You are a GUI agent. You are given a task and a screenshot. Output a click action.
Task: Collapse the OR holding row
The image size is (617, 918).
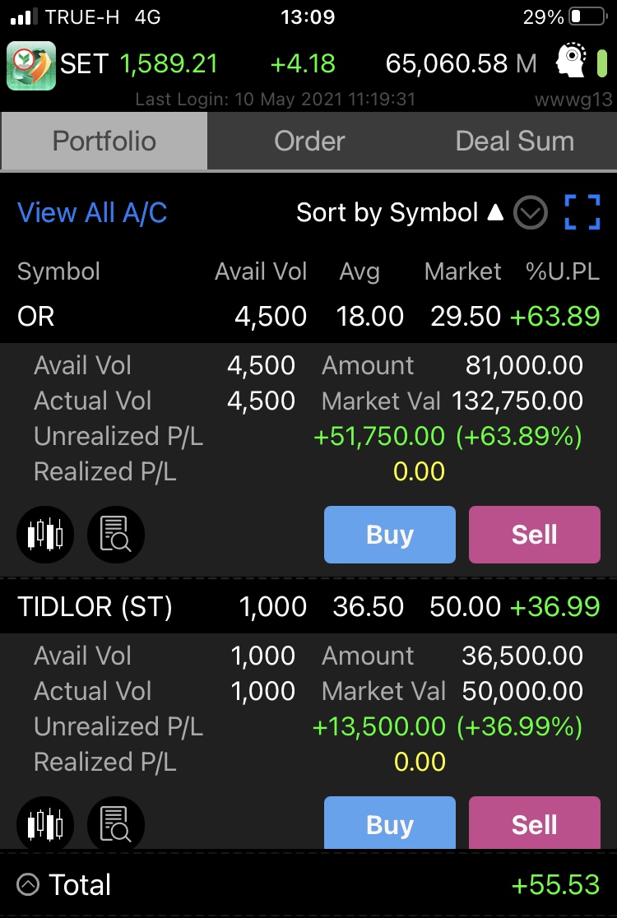click(308, 316)
